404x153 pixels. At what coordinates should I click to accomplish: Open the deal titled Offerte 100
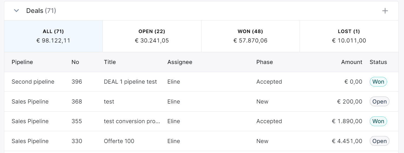(x=119, y=141)
